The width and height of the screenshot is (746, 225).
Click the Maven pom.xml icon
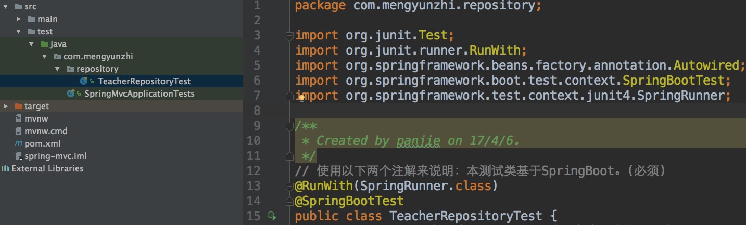coord(19,144)
